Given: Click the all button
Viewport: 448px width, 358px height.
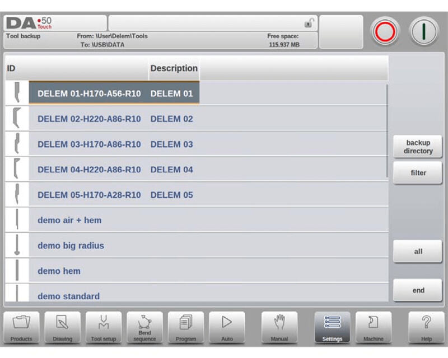Looking at the screenshot, I should tap(418, 251).
